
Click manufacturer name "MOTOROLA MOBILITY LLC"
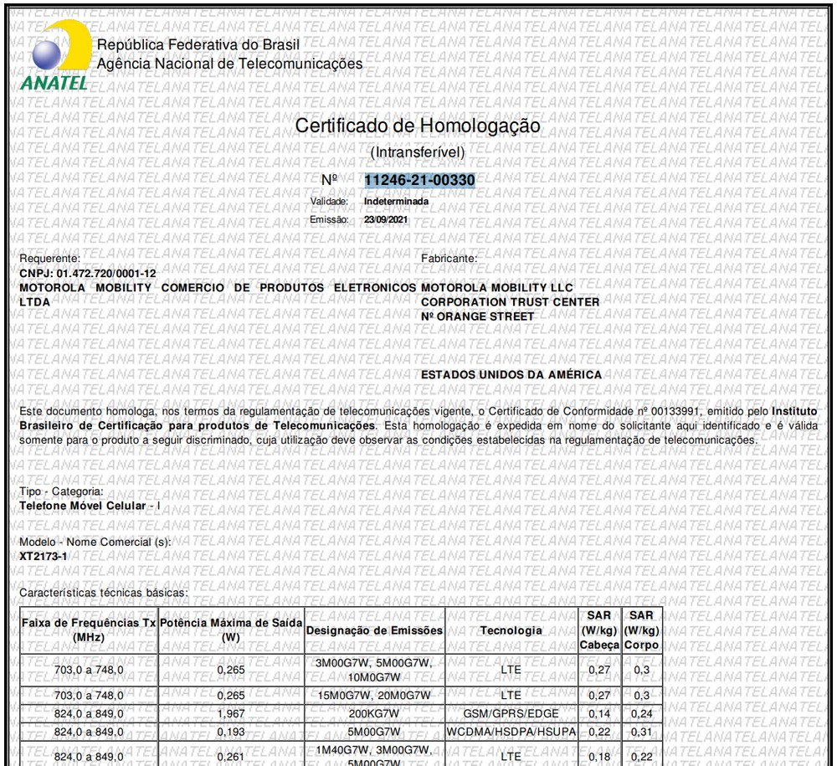pyautogui.click(x=496, y=288)
